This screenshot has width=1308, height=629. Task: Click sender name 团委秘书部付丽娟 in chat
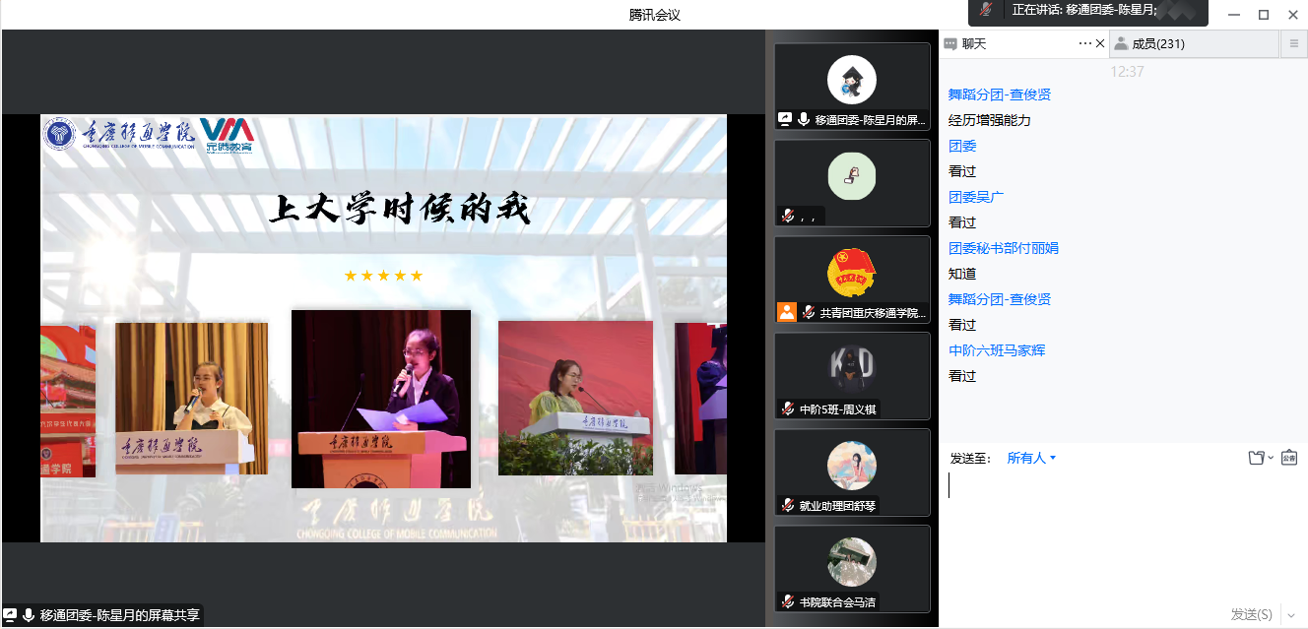(1003, 248)
